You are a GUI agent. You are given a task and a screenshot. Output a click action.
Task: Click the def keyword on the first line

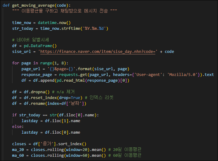click(6, 5)
